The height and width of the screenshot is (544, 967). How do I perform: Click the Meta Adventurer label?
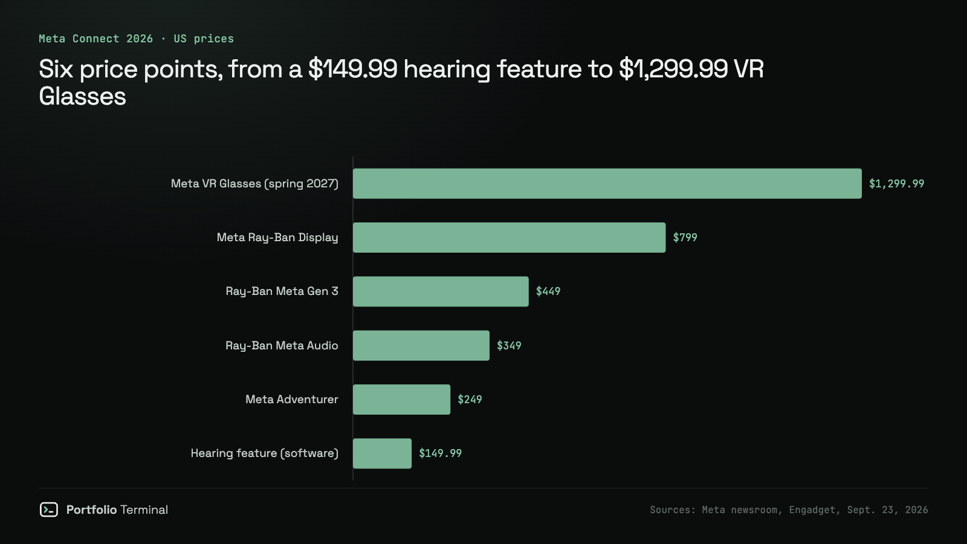click(x=292, y=400)
